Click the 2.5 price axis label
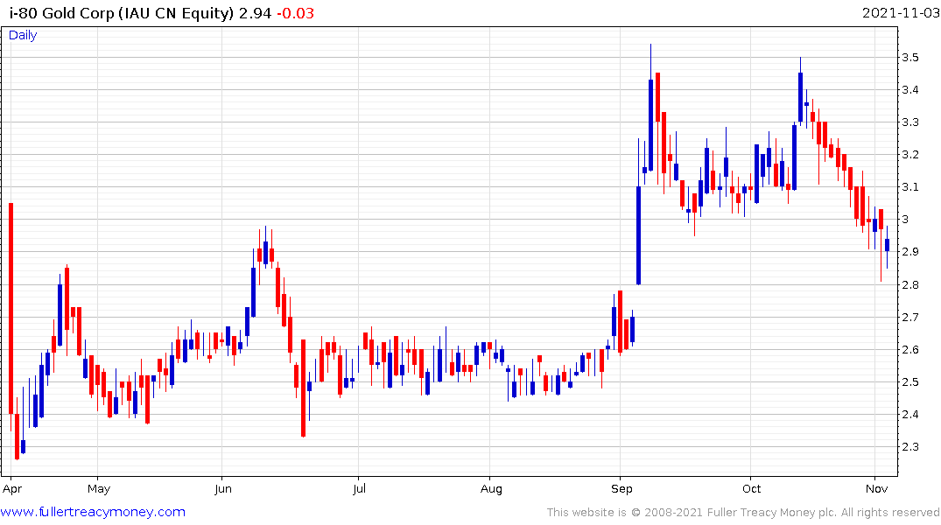This screenshot has height=525, width=941. (910, 382)
